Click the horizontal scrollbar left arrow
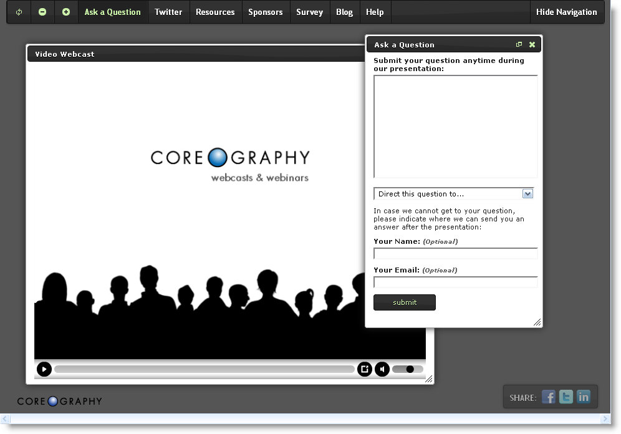 point(5,418)
